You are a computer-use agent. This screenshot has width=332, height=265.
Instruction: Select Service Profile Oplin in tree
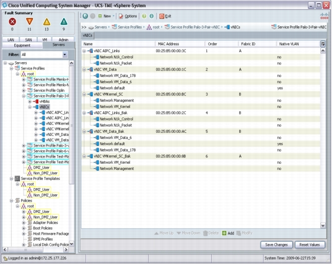49,91
